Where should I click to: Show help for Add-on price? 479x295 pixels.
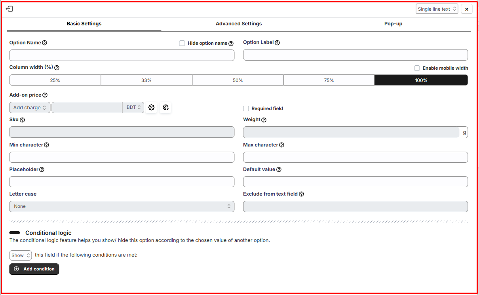click(45, 95)
